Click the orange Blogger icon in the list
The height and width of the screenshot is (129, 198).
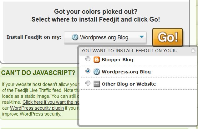click(x=97, y=60)
